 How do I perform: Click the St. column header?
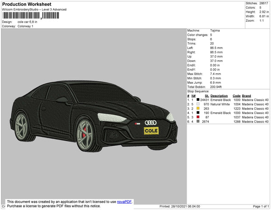click(207, 96)
